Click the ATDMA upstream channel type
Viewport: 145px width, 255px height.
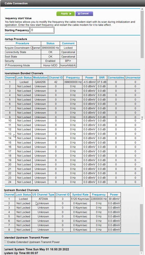[x=43, y=199]
